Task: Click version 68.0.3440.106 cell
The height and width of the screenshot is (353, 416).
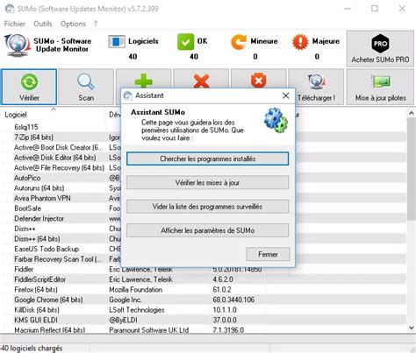Action: click(233, 300)
